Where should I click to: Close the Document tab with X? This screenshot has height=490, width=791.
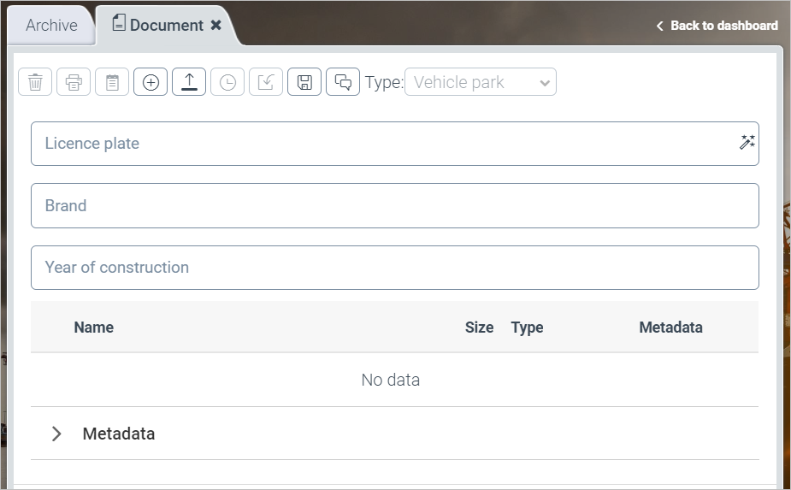[216, 26]
